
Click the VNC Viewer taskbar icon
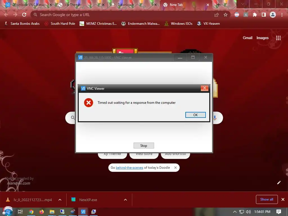(83, 211)
